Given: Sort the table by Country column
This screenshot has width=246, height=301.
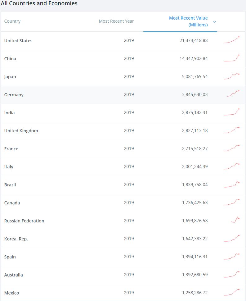Looking at the screenshot, I should click(12, 21).
